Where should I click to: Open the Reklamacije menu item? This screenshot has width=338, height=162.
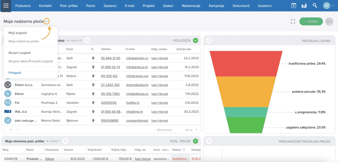pyautogui.click(x=191, y=6)
